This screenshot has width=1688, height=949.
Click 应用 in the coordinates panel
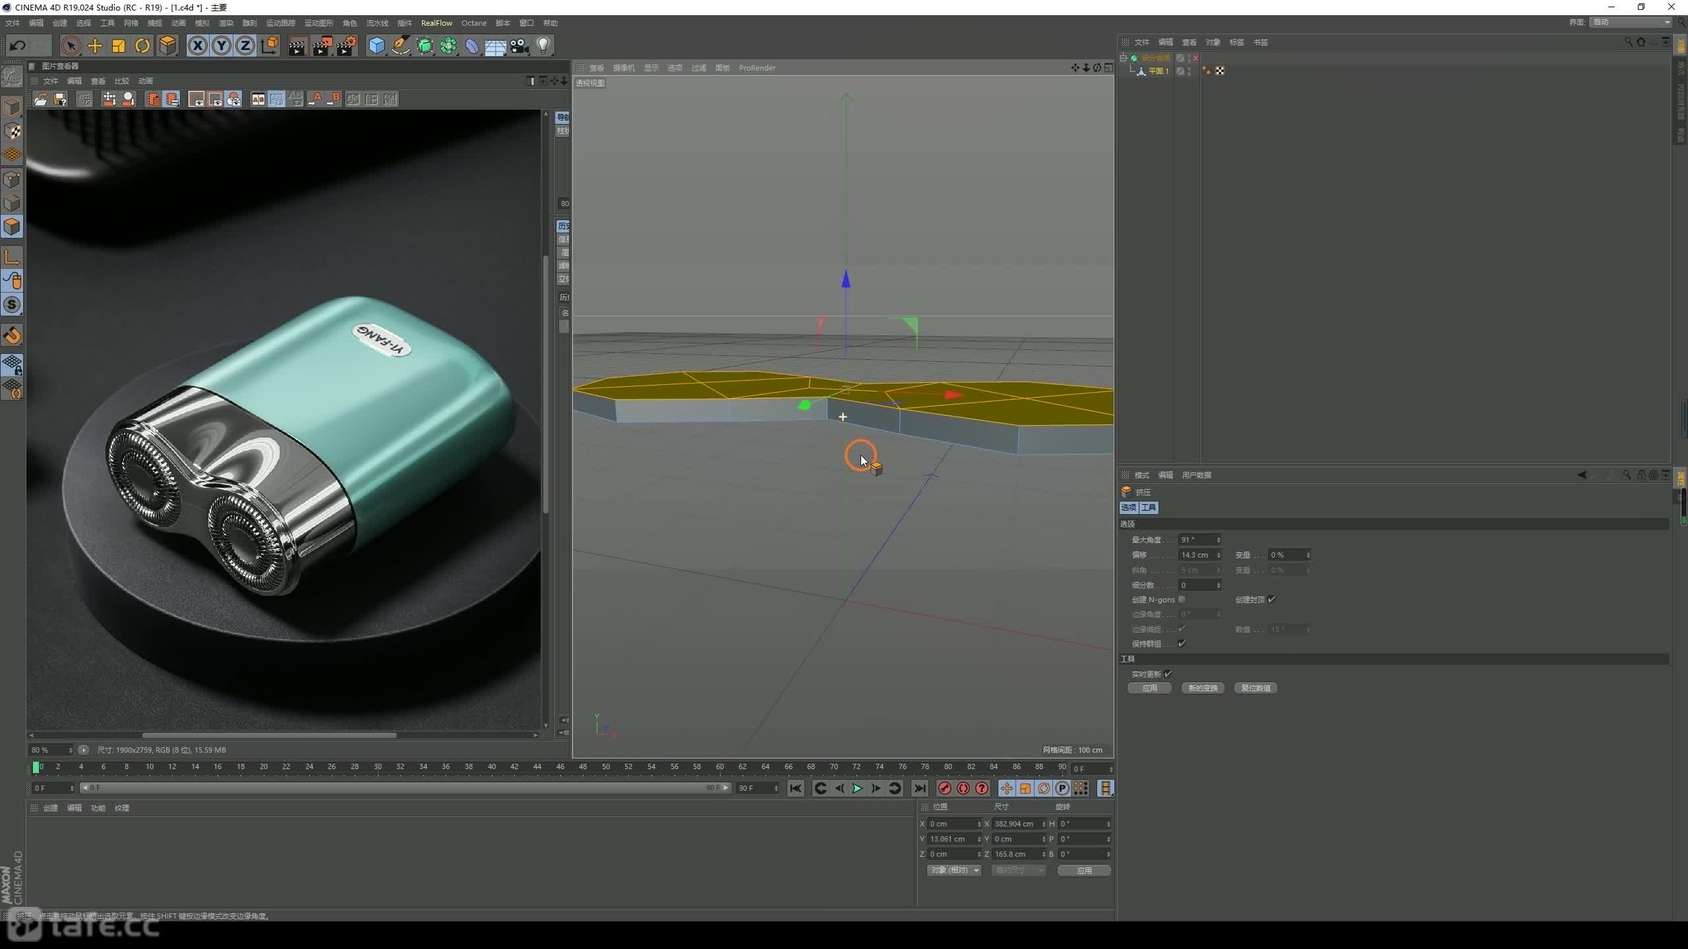point(1084,871)
